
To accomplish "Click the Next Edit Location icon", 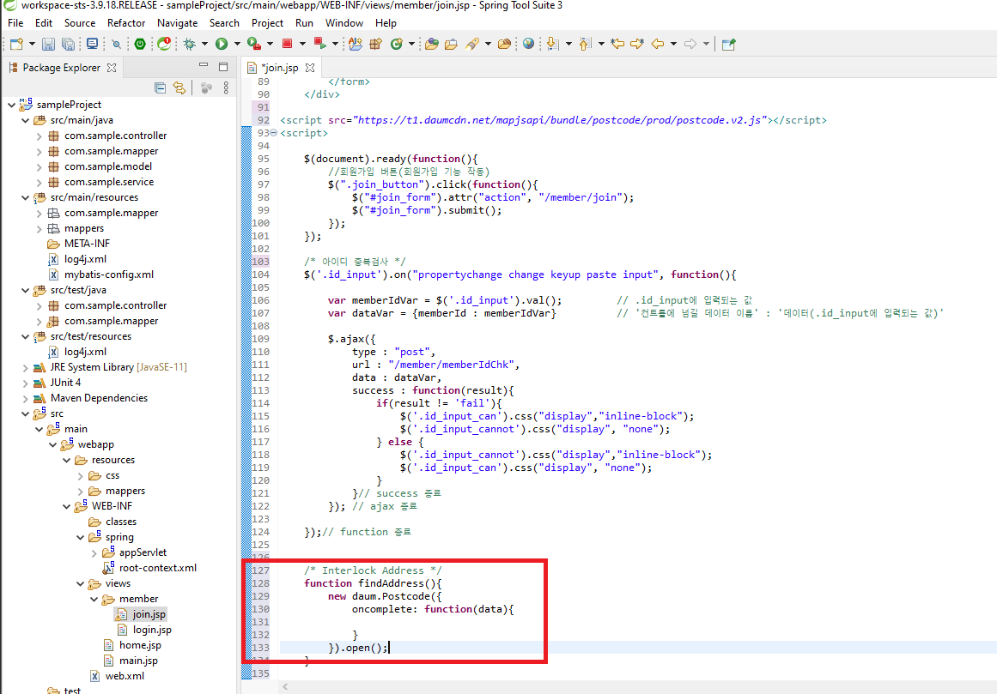I will click(637, 44).
